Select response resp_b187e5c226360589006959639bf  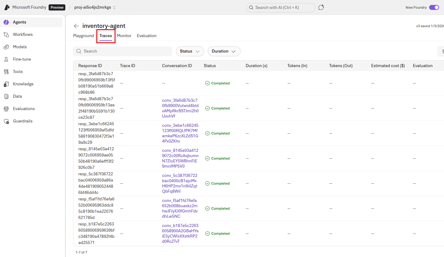click(96, 233)
